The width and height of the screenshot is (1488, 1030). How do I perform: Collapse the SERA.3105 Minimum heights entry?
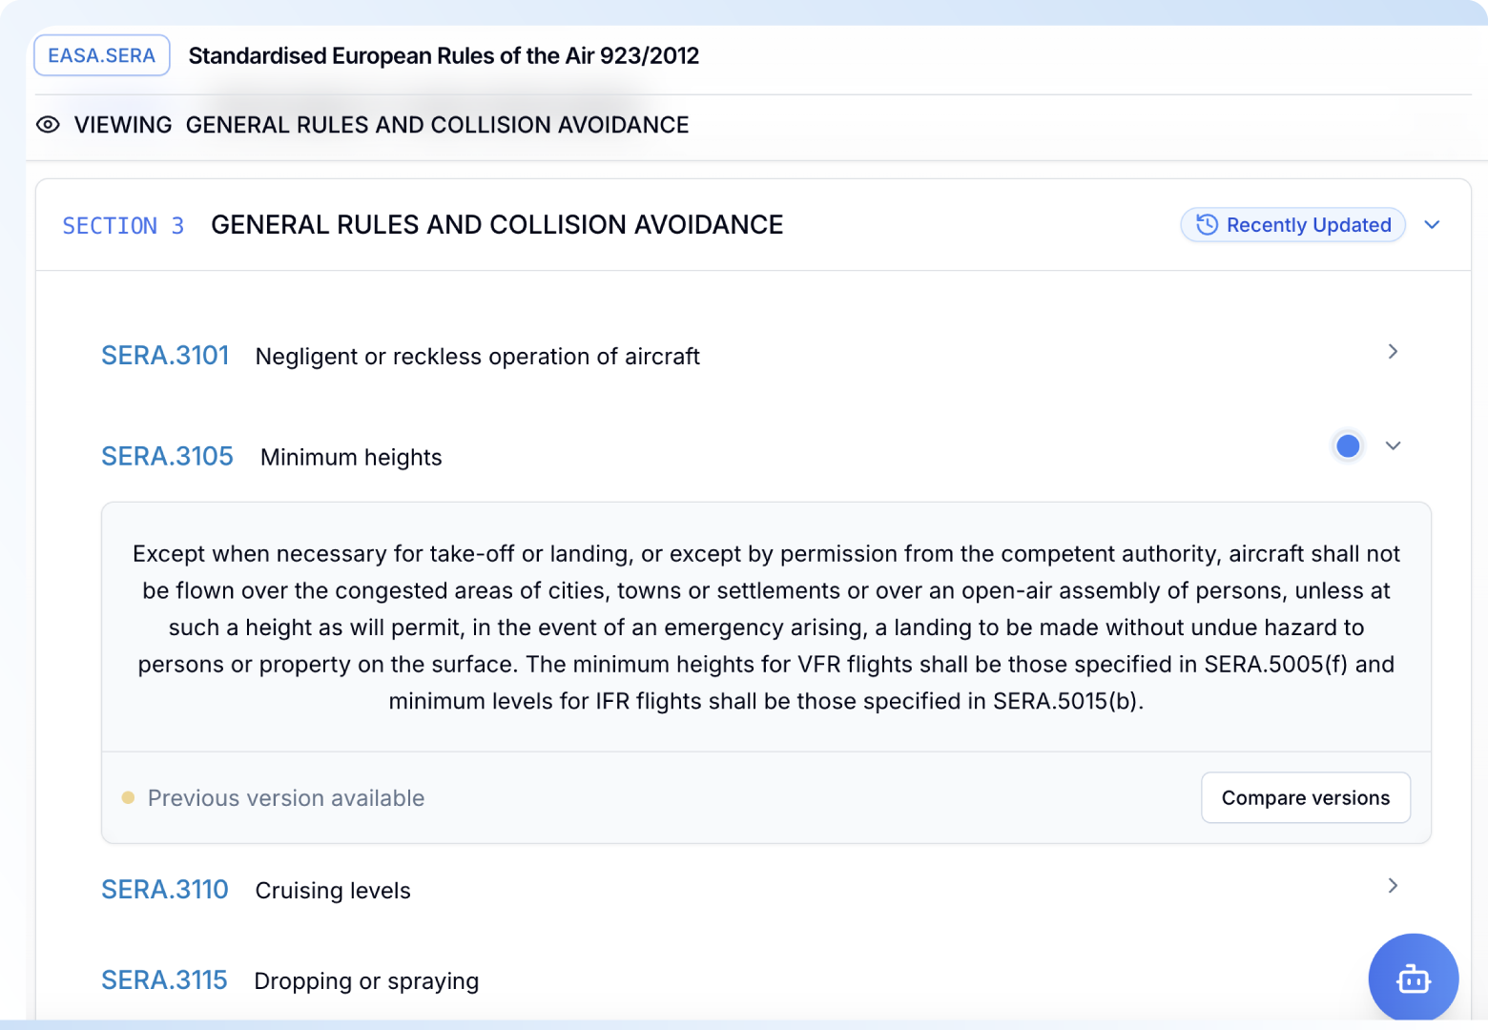click(1393, 446)
